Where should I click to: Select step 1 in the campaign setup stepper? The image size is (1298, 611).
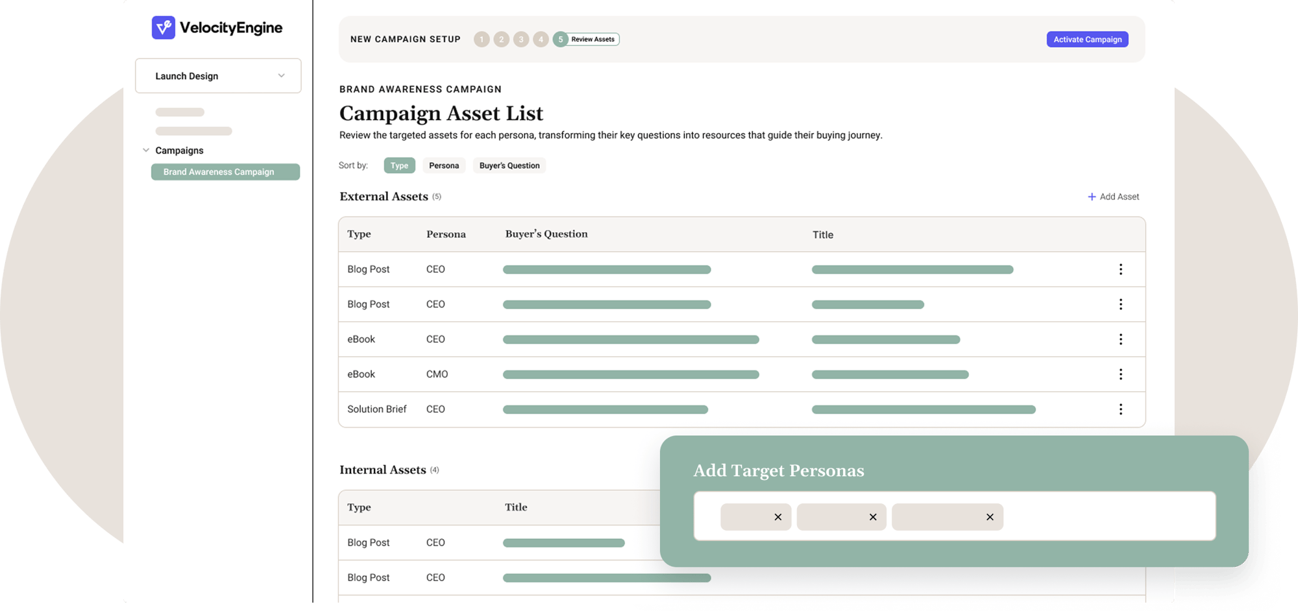pyautogui.click(x=482, y=39)
